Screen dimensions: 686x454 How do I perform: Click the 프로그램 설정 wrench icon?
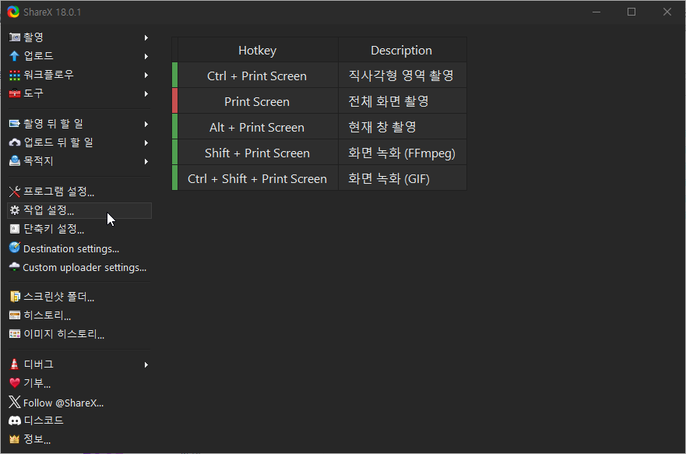click(x=15, y=192)
